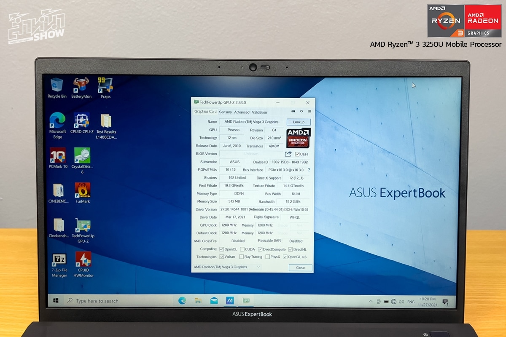Open Edge from the taskbar
The width and height of the screenshot is (506, 337).
coord(182,300)
